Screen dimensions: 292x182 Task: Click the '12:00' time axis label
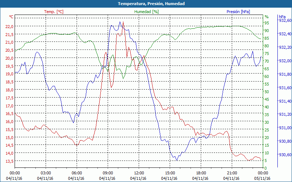click(139, 173)
